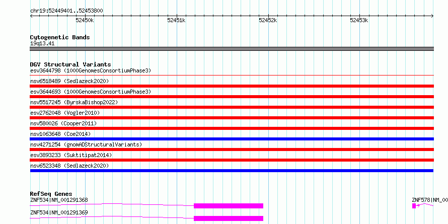The height and width of the screenshot is (224, 448).
Task: Open variant esv3893233 (Suktitipat2014) label
Action: click(71, 155)
